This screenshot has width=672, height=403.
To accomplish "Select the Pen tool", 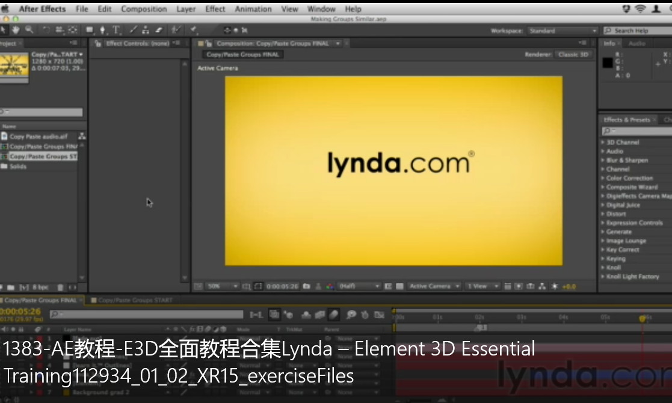I will pos(102,30).
